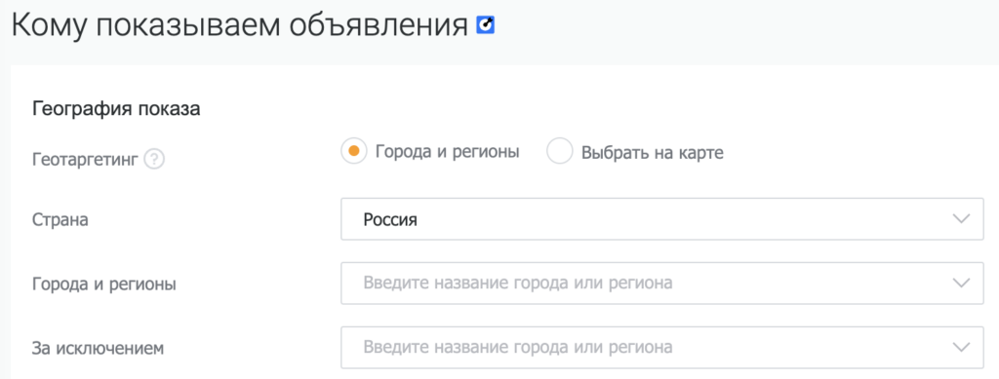Click the Города и регионы row label

tap(103, 284)
